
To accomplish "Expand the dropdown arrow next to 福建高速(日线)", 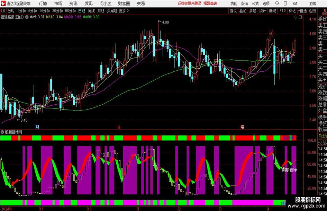I will tap(27, 17).
